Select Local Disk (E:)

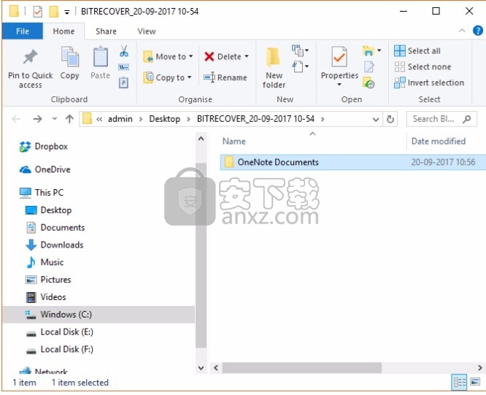pos(59,332)
